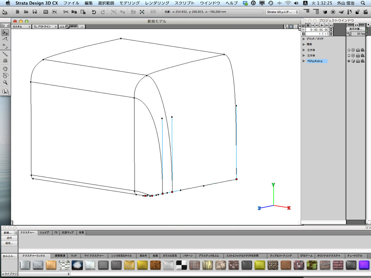This screenshot has height=278, width=371.
Task: Click the Paste clipboard icon
Action: [83, 11]
